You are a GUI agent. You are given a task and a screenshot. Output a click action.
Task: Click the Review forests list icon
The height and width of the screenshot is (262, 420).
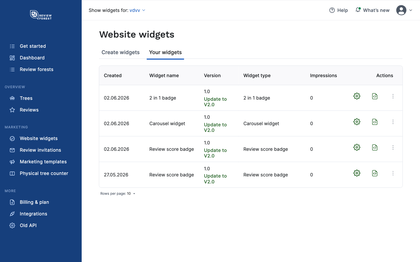pyautogui.click(x=12, y=70)
